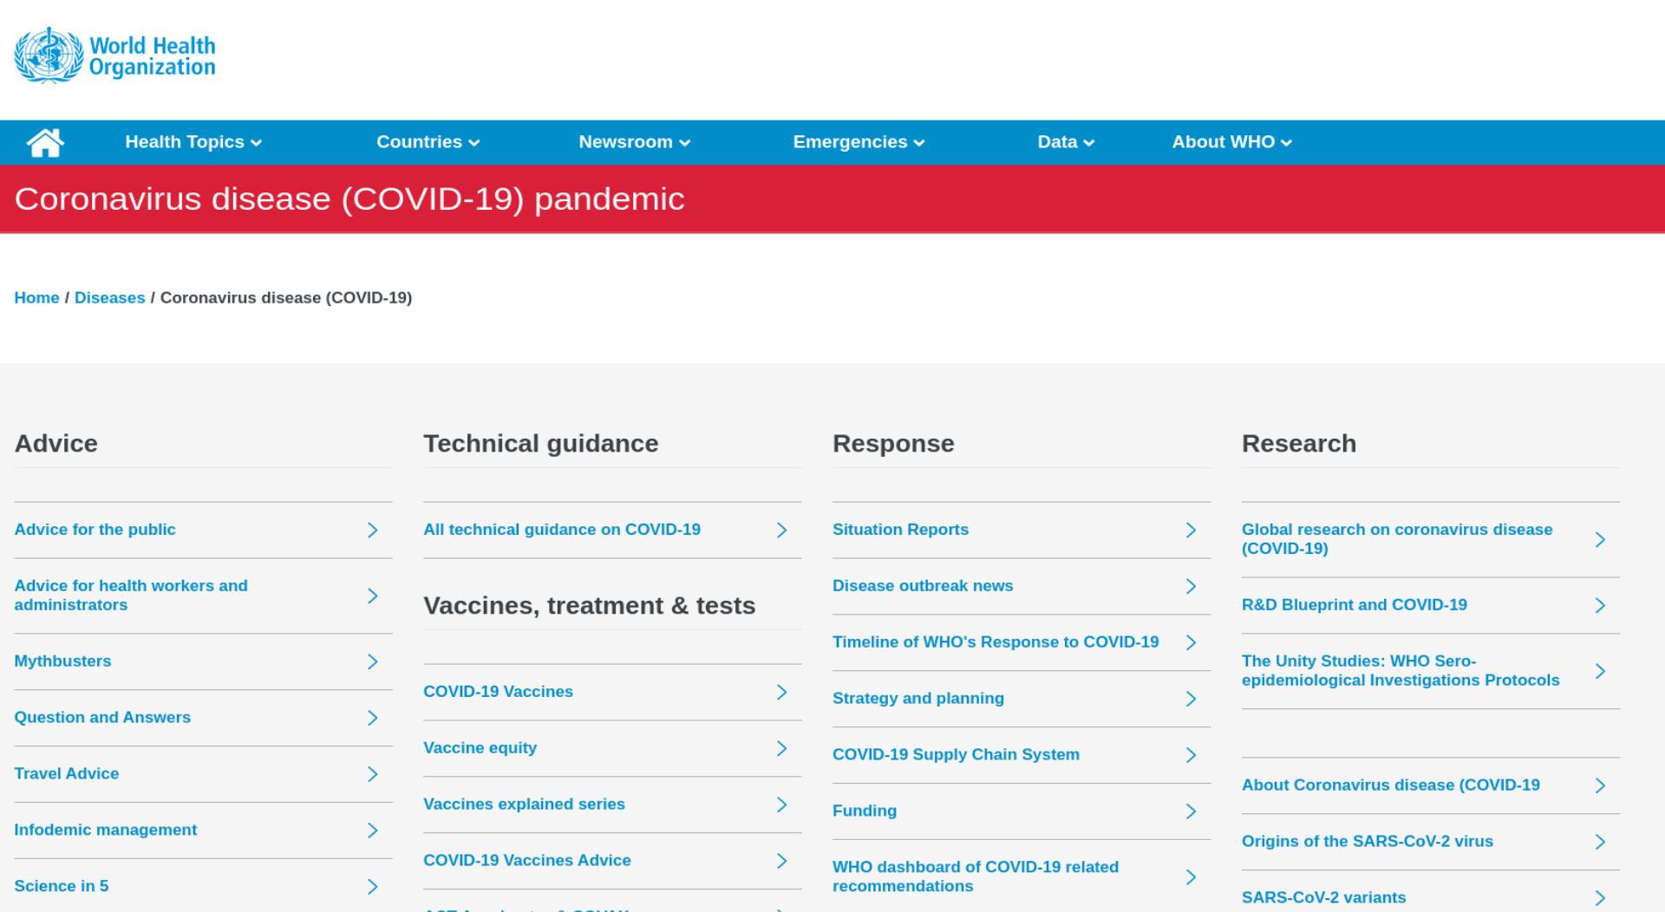1665x912 pixels.
Task: Click the arrow next to Science in 5
Action: click(372, 887)
